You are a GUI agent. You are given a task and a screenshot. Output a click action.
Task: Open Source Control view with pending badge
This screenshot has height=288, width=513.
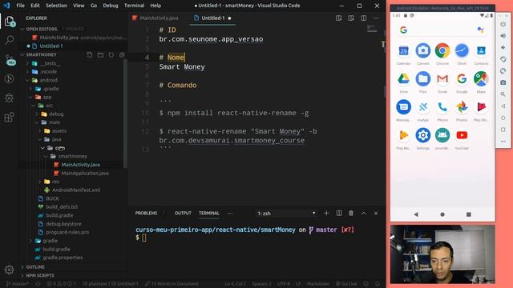pyautogui.click(x=10, y=60)
